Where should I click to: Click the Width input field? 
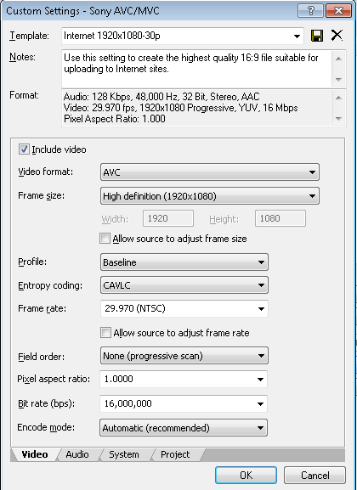tap(168, 218)
